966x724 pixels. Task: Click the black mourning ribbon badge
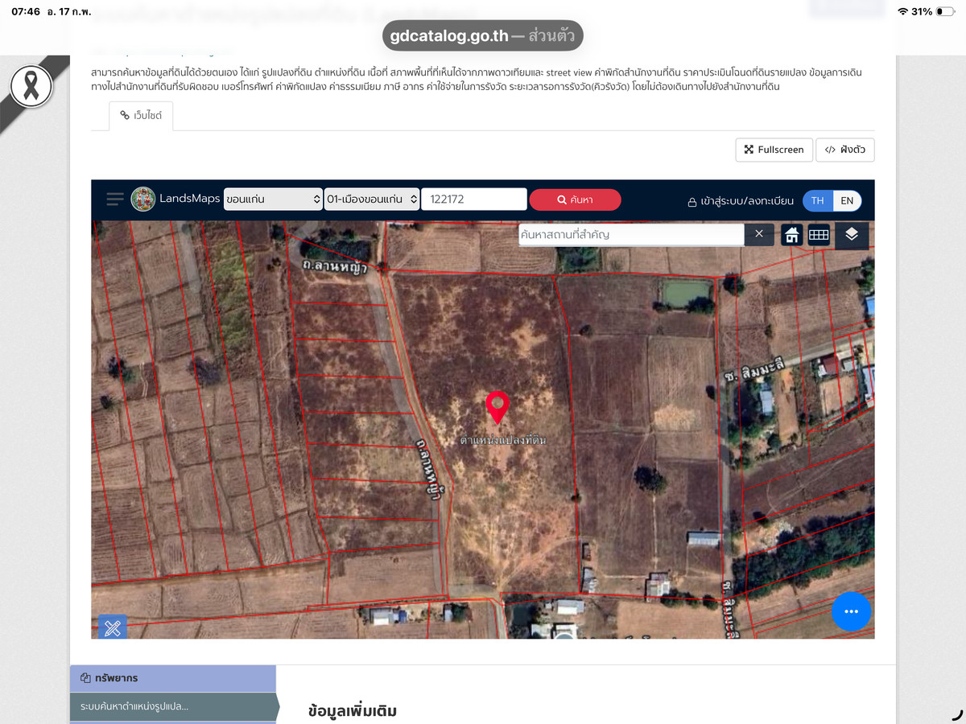pos(31,87)
